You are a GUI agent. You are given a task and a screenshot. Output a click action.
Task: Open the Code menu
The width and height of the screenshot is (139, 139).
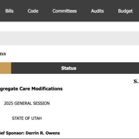pyautogui.click(x=33, y=11)
